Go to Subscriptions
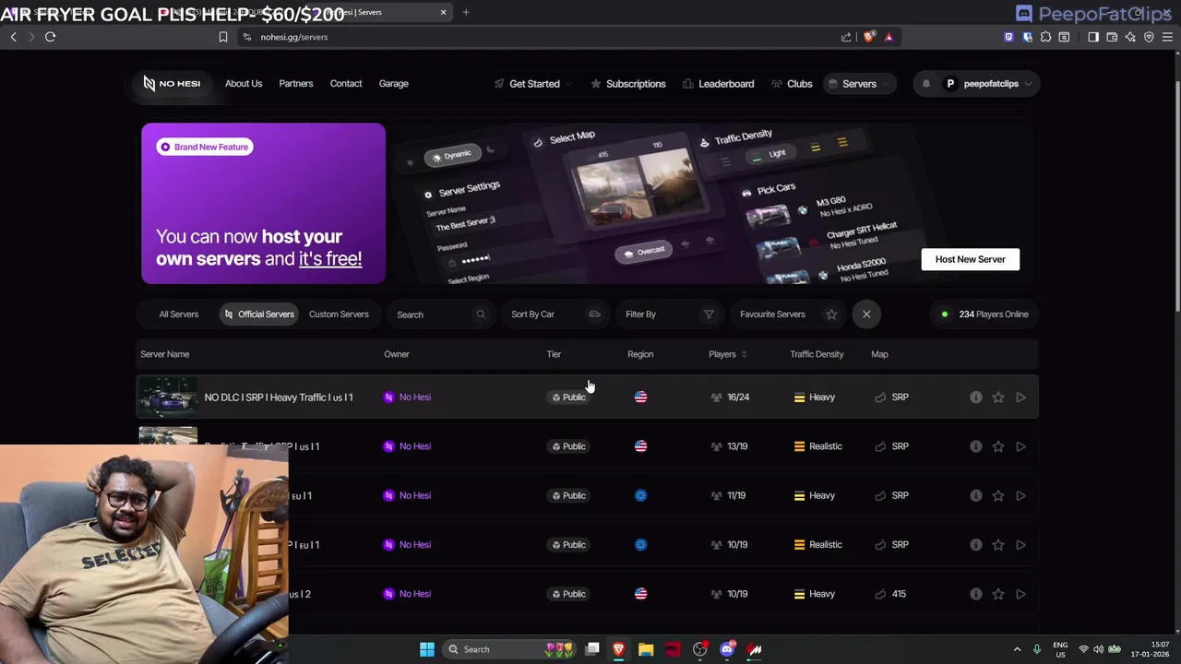 coord(628,84)
